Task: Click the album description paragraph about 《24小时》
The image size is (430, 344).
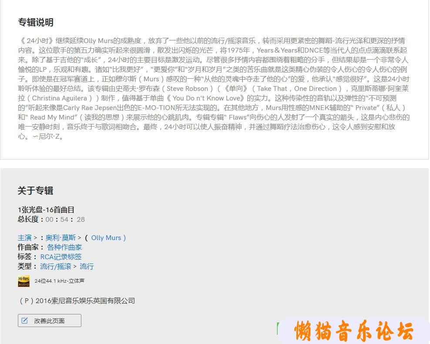Action: pos(214,89)
